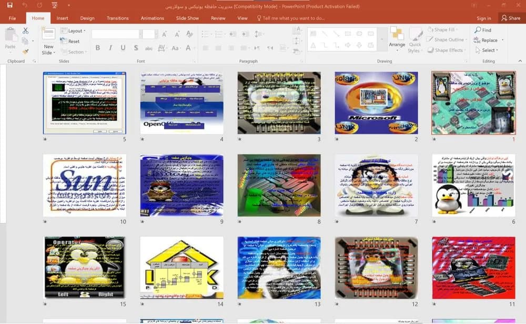Select the Format Painter brush icon

(x=25, y=52)
